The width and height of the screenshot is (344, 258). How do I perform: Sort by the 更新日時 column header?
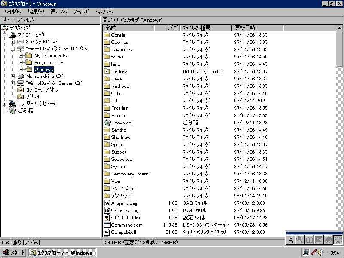tap(257, 28)
